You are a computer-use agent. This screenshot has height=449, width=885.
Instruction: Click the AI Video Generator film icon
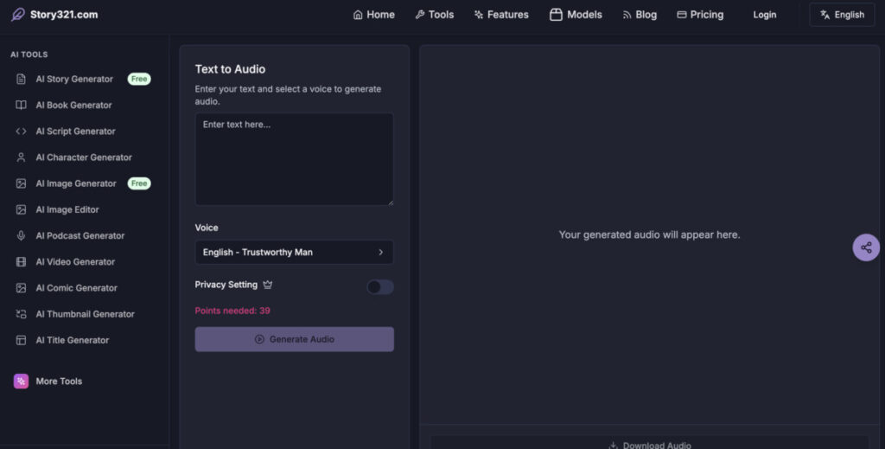click(x=21, y=261)
